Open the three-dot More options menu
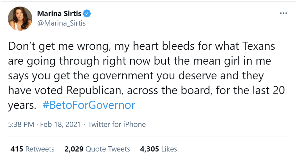This screenshot has height=162, width=297. tap(283, 13)
